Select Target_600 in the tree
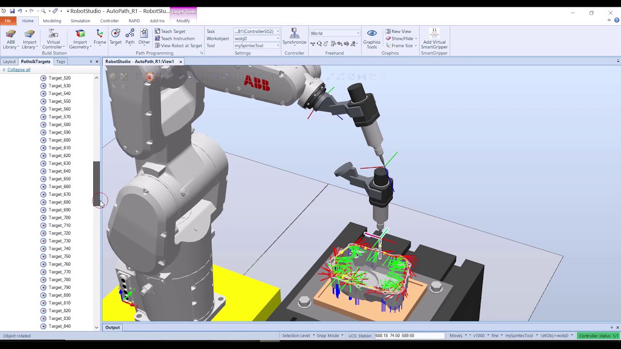Screen dimensions: 621x349 coord(60,140)
